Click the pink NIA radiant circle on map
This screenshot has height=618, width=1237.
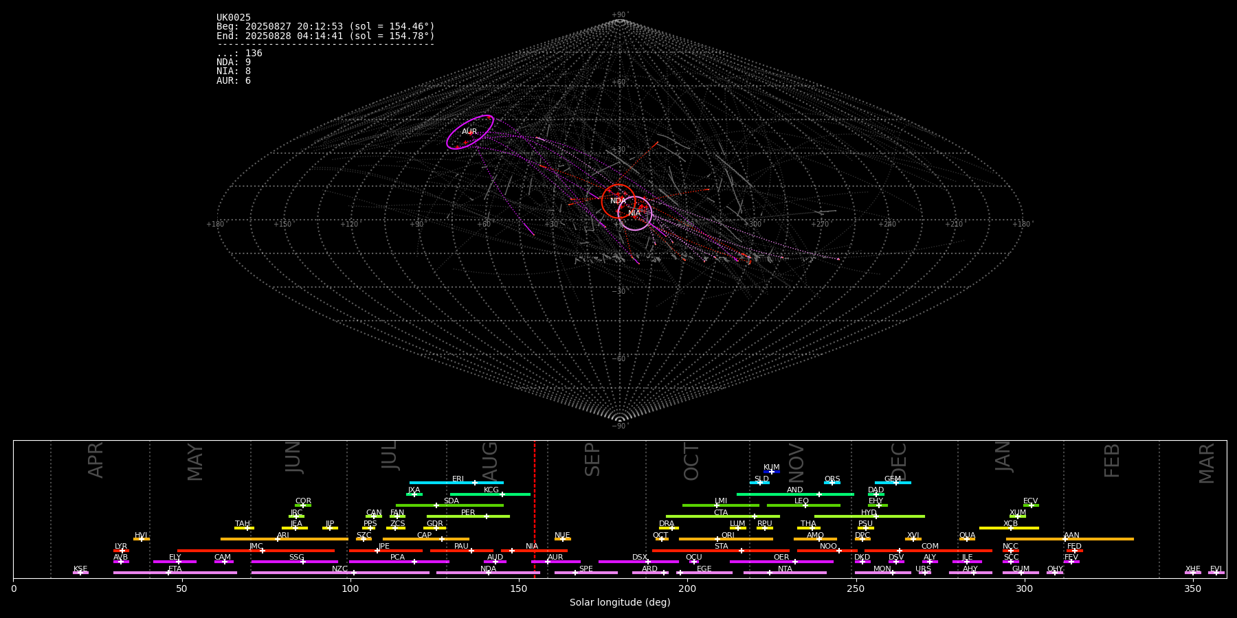pyautogui.click(x=635, y=214)
